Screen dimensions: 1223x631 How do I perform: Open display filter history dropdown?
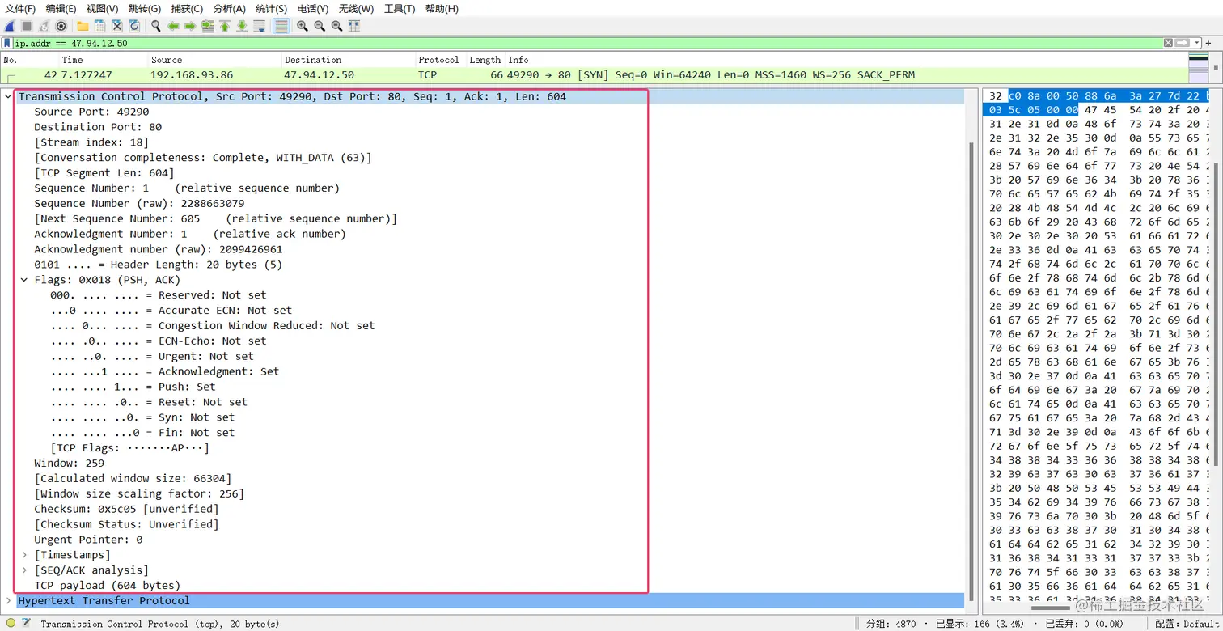tap(1195, 43)
